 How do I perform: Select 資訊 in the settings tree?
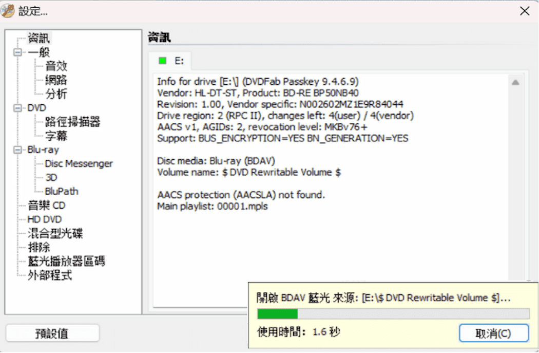(x=39, y=38)
